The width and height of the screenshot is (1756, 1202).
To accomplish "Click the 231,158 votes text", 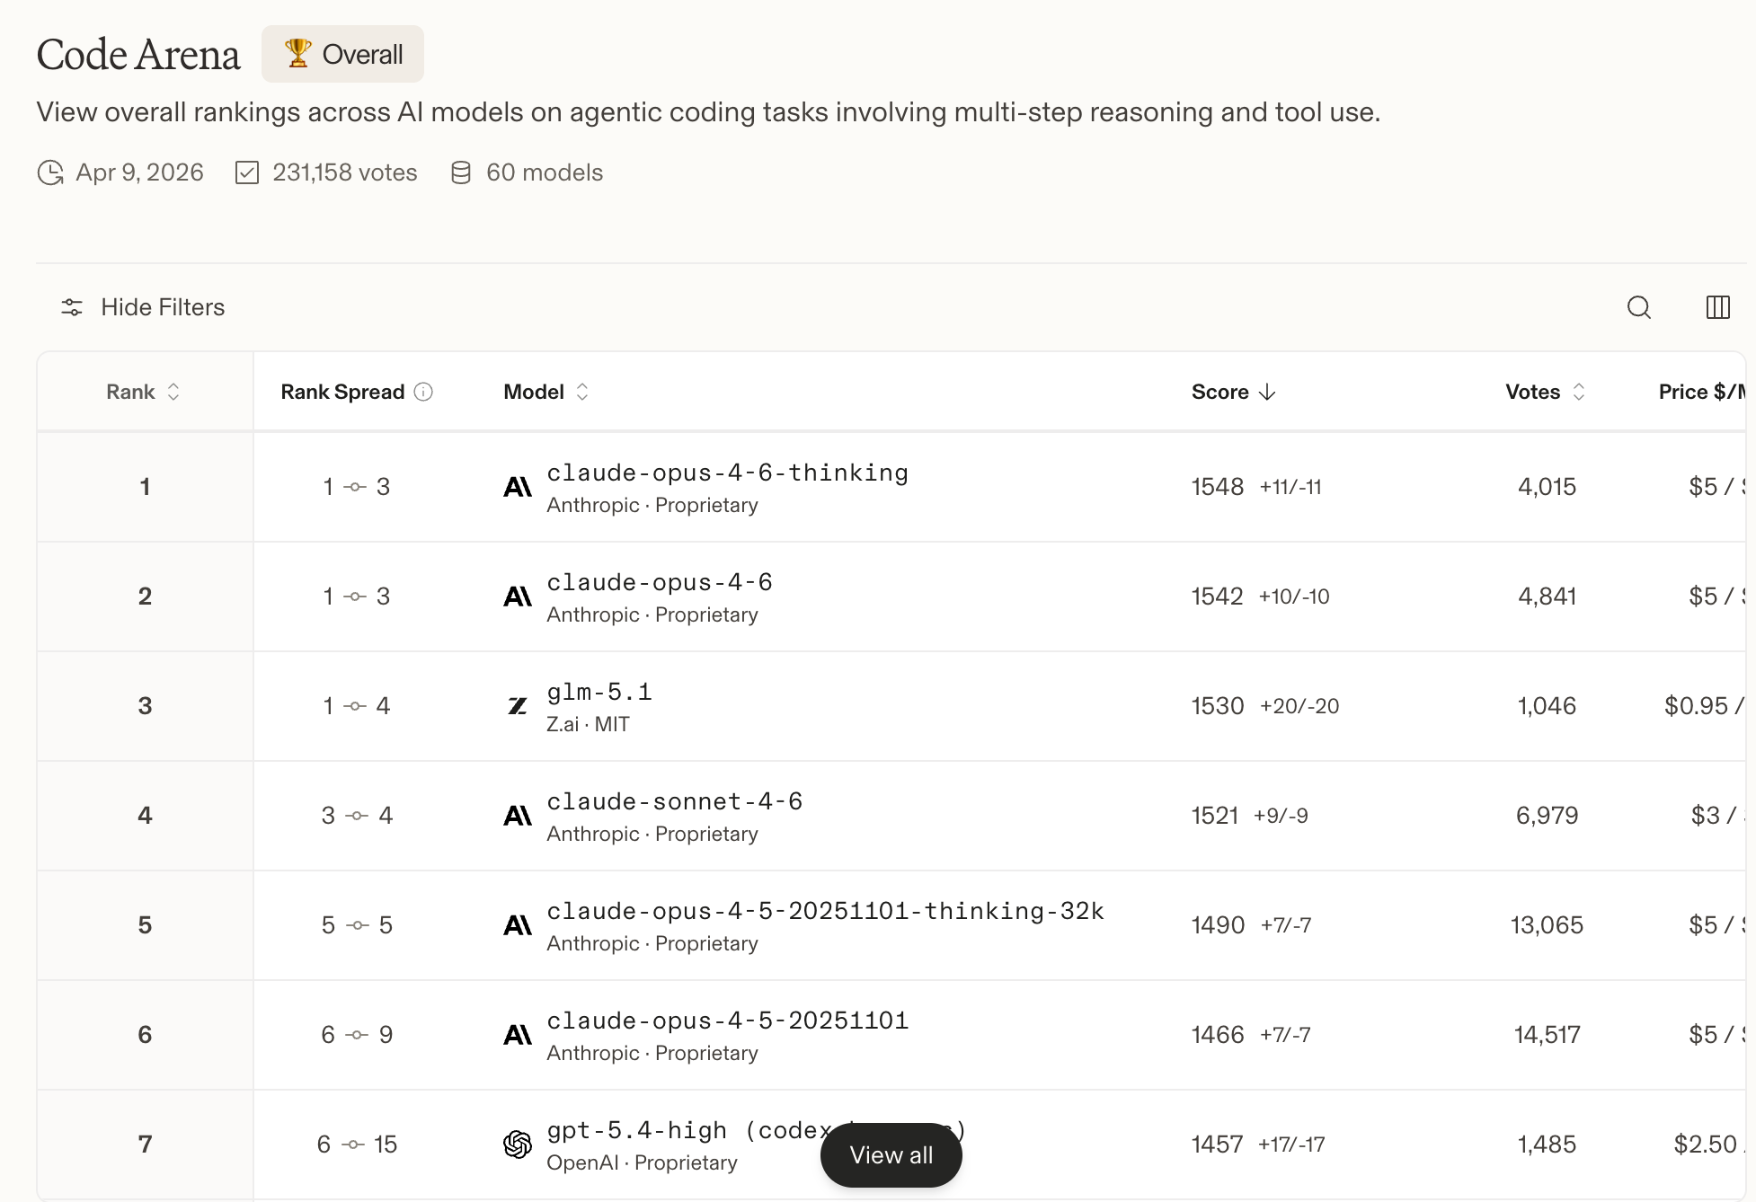I will click(x=345, y=172).
